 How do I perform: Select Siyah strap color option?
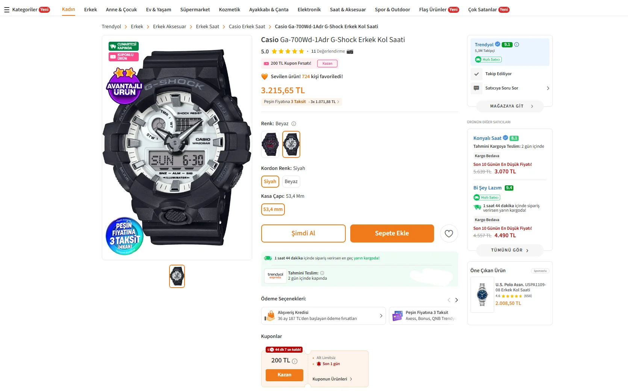[x=270, y=182]
